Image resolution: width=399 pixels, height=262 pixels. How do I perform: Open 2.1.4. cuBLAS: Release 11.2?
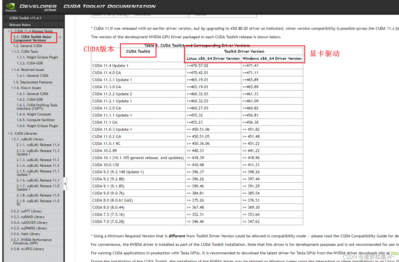click(38, 166)
